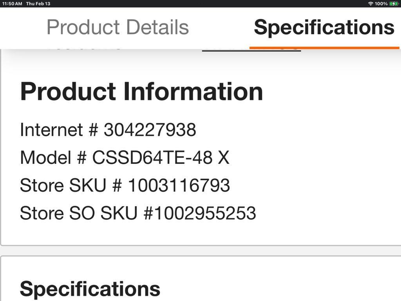
Task: Click blank area of Product Information card
Action: click(x=332, y=166)
